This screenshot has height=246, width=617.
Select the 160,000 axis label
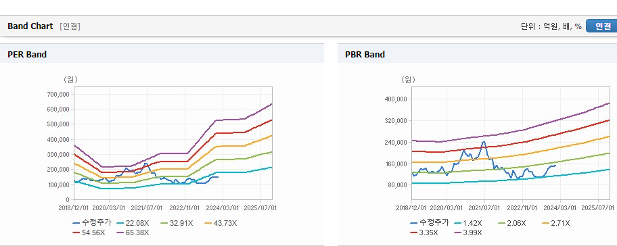click(x=396, y=164)
